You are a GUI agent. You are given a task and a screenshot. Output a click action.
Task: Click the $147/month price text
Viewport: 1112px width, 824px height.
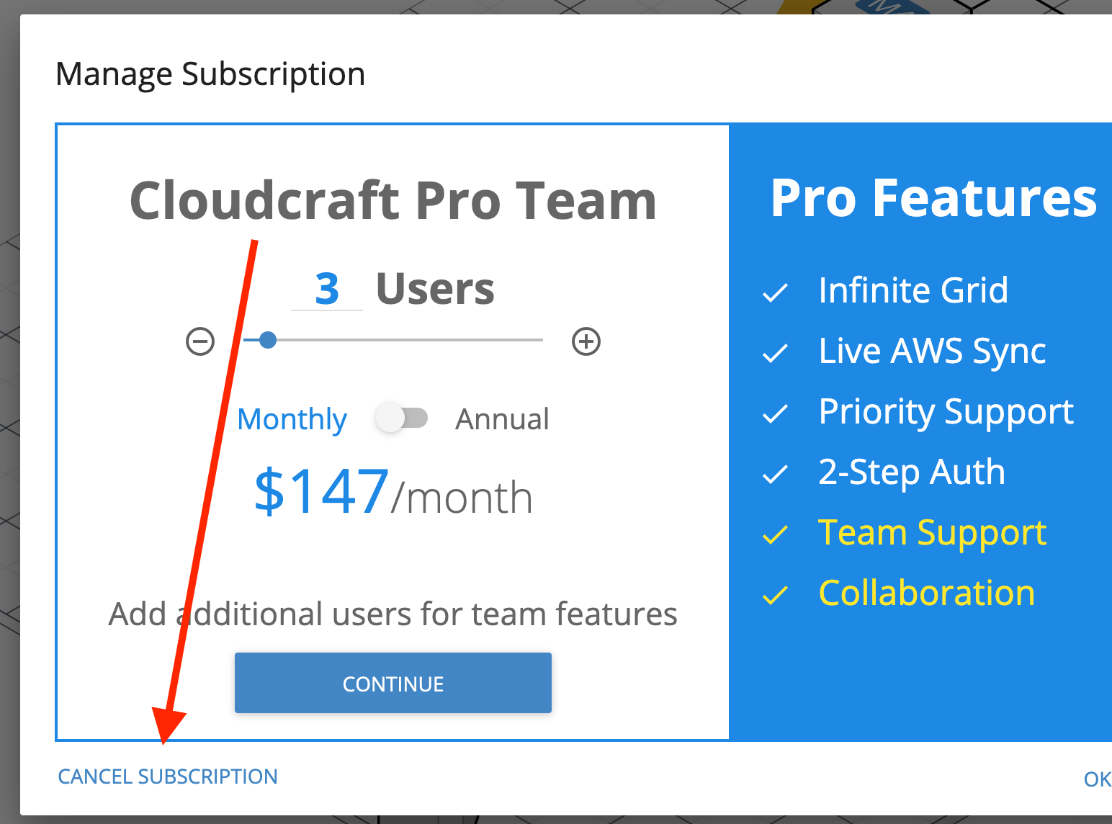[x=393, y=493]
